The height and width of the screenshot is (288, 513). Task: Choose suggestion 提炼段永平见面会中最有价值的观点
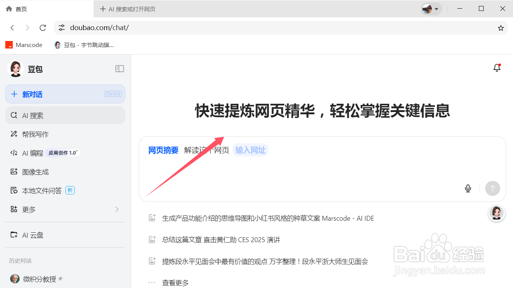click(258, 261)
